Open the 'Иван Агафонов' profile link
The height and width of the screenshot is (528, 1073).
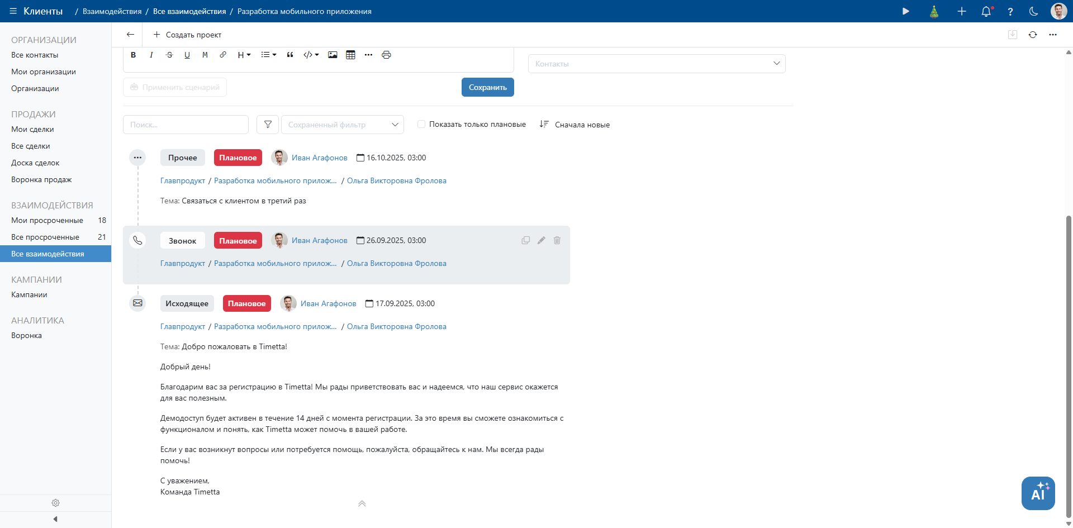point(319,158)
